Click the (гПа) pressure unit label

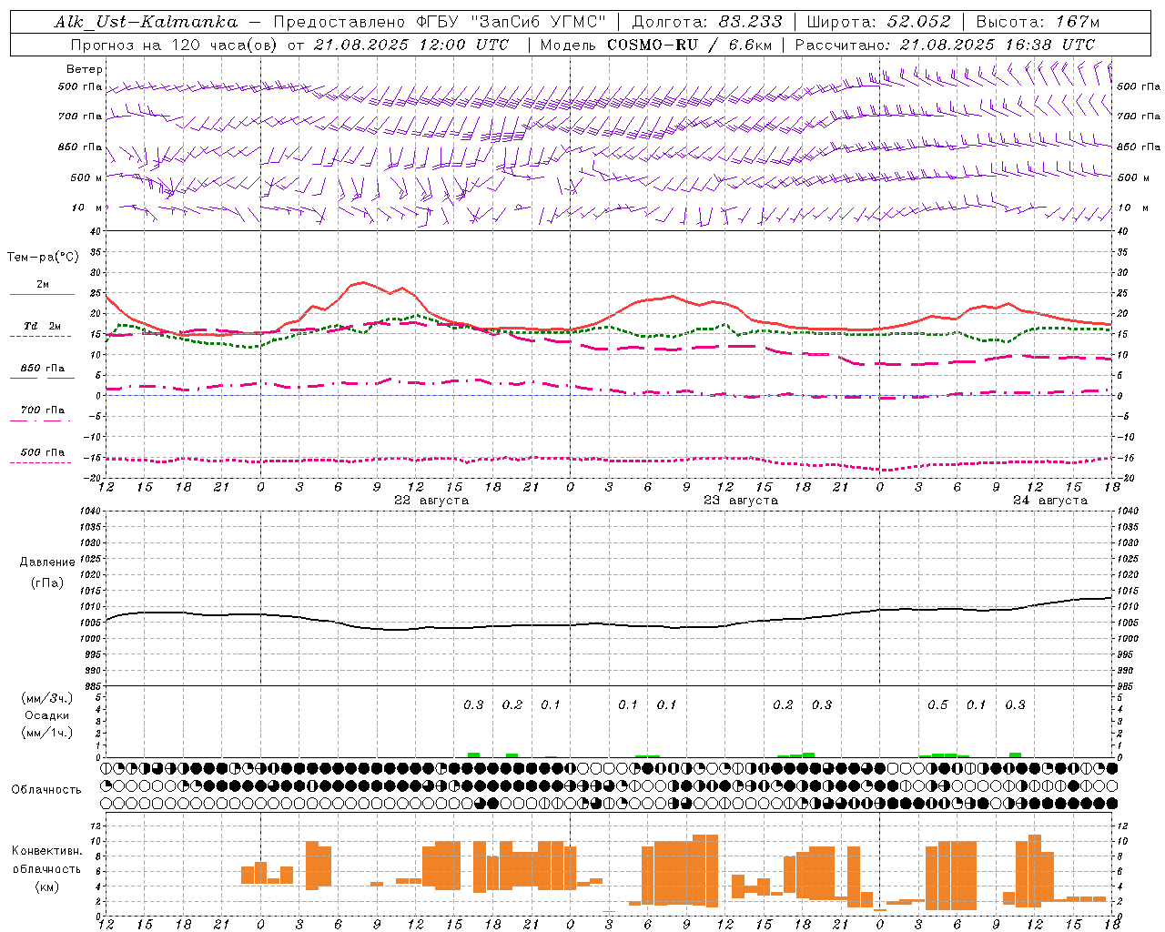point(47,583)
